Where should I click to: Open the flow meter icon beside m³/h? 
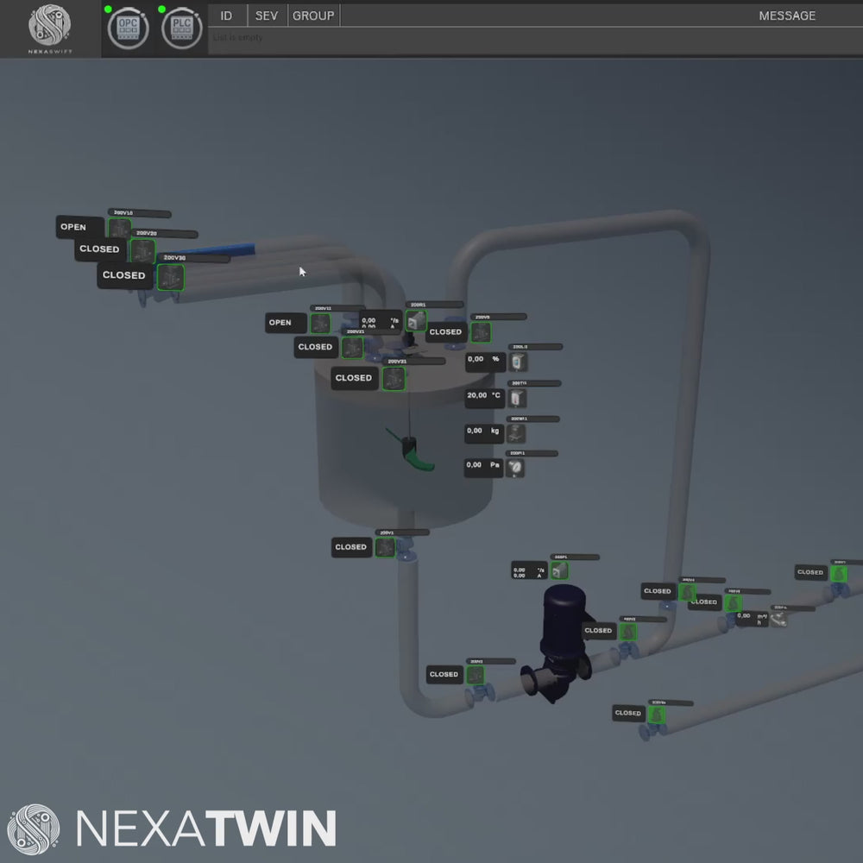coord(778,620)
